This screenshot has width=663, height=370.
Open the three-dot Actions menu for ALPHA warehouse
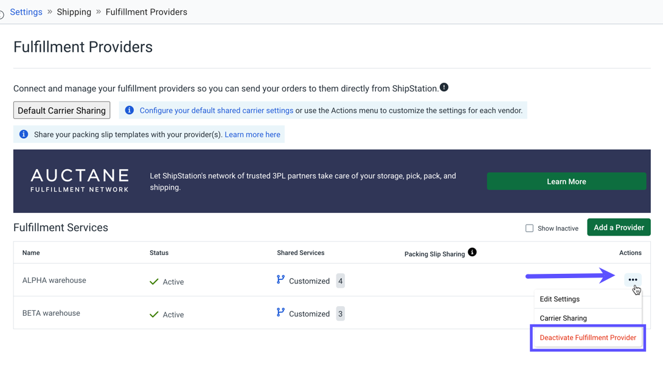tap(633, 279)
